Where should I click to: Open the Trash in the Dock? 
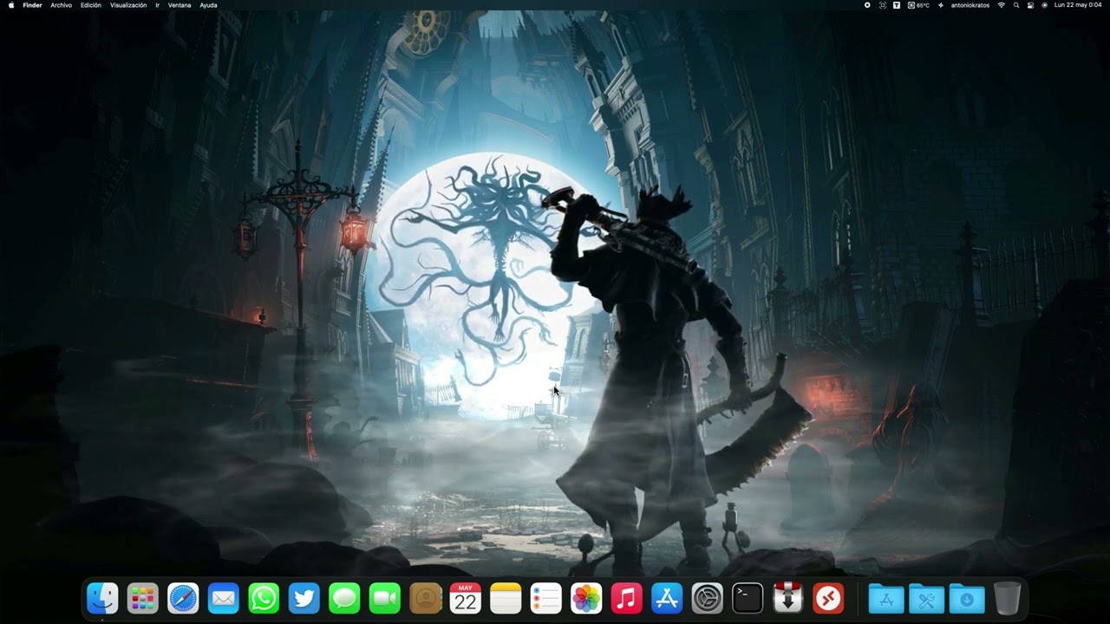1007,598
